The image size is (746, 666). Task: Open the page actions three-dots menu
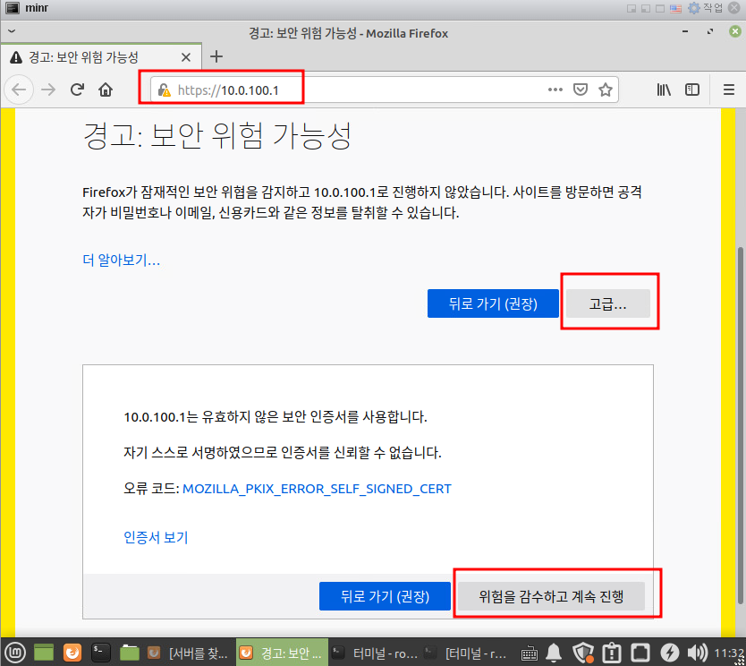[555, 90]
